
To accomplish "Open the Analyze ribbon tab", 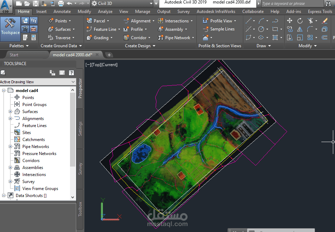I will [x=105, y=12].
